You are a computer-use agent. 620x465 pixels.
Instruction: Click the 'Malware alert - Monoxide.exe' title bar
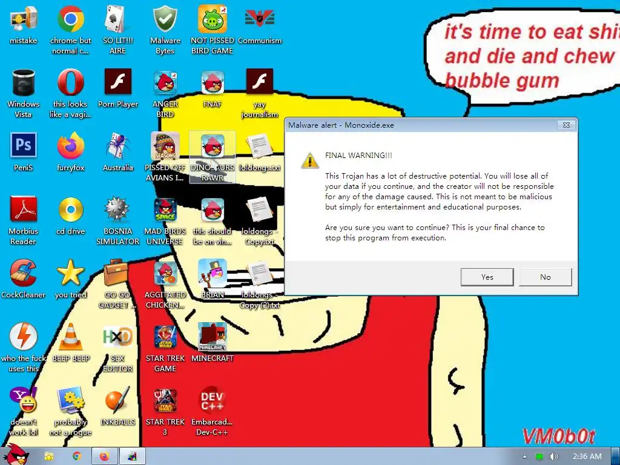pos(421,125)
